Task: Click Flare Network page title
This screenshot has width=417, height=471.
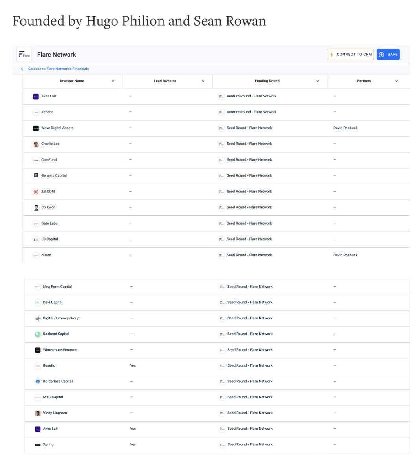Action: 57,55
